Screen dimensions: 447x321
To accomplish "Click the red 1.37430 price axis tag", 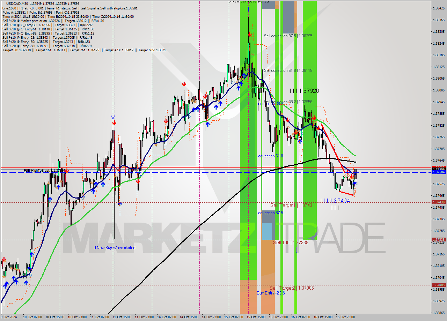I will click(x=439, y=202).
